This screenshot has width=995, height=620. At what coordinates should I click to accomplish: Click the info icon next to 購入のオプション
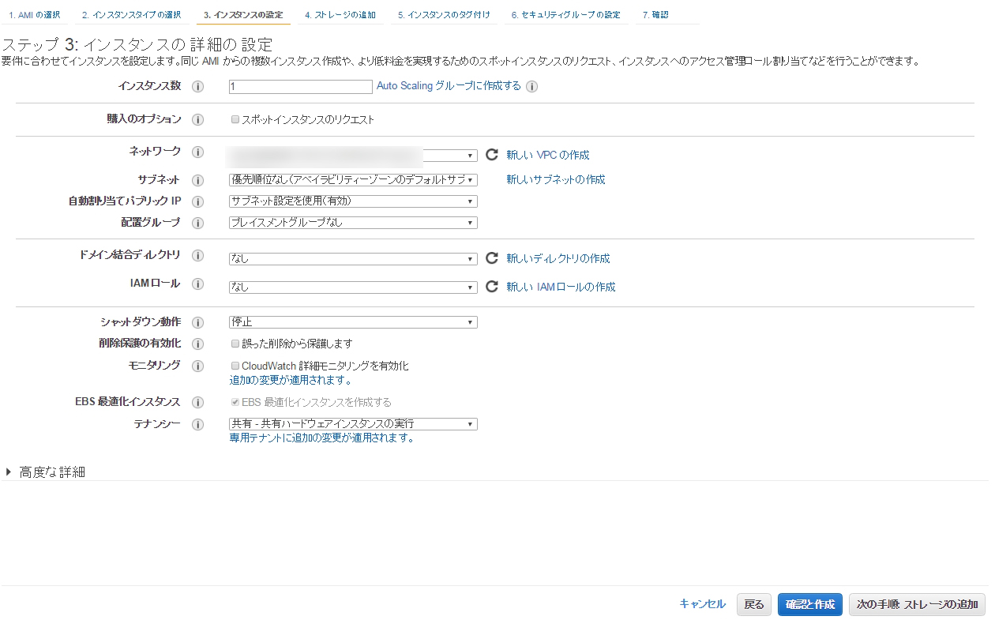pos(198,119)
